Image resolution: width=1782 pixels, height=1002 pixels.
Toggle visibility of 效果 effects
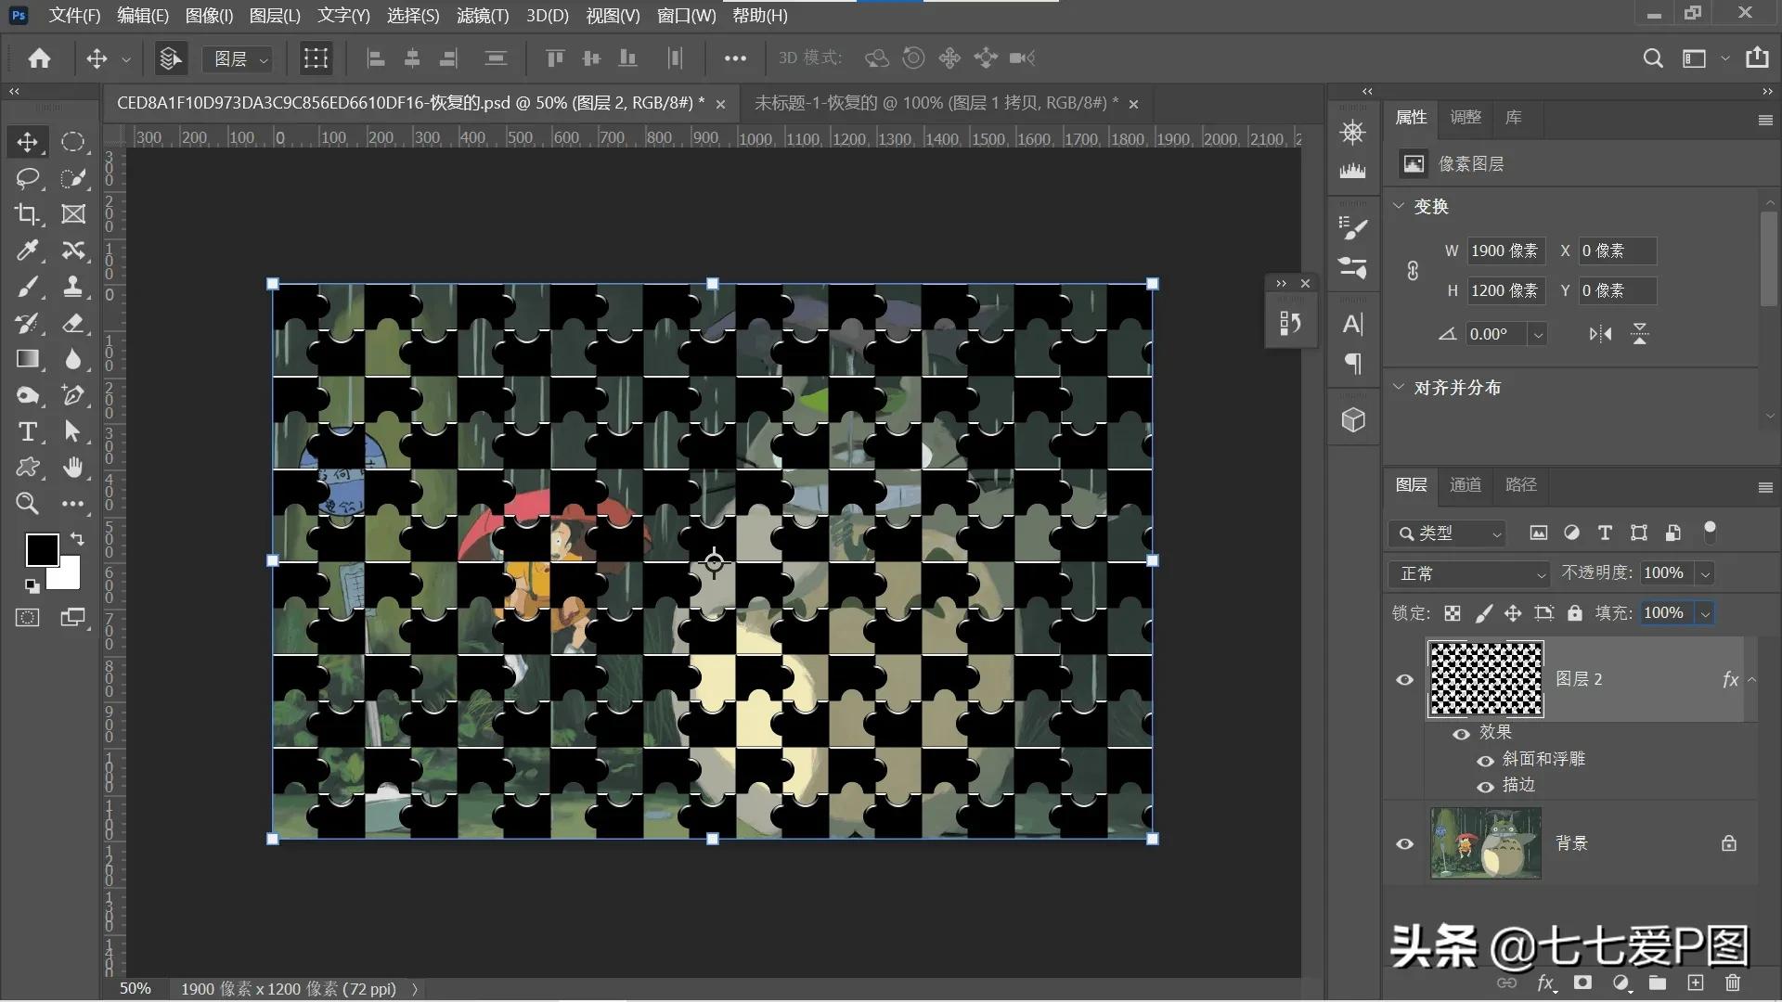pyautogui.click(x=1461, y=734)
